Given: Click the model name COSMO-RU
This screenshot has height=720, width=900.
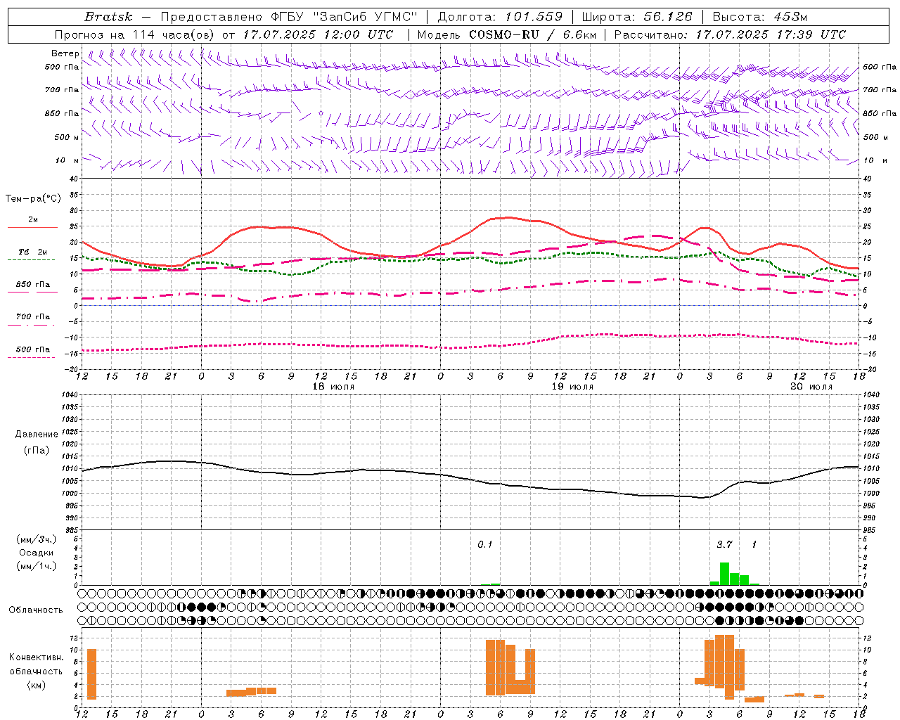Looking at the screenshot, I should 504,34.
